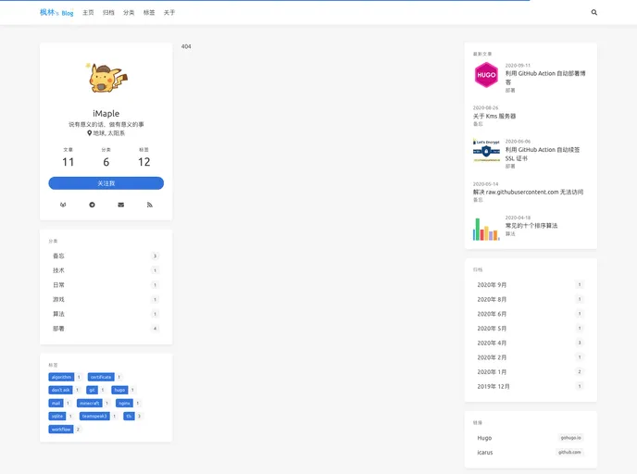The width and height of the screenshot is (637, 474).
Task: Select the mail tag
Action: (56, 404)
